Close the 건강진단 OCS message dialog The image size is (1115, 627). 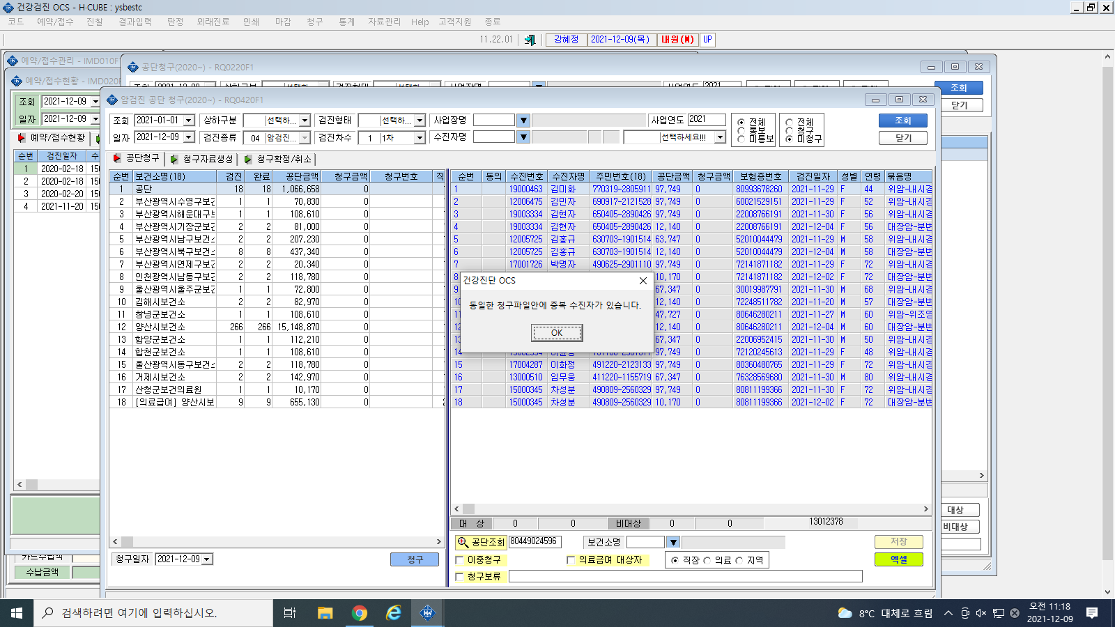(643, 280)
